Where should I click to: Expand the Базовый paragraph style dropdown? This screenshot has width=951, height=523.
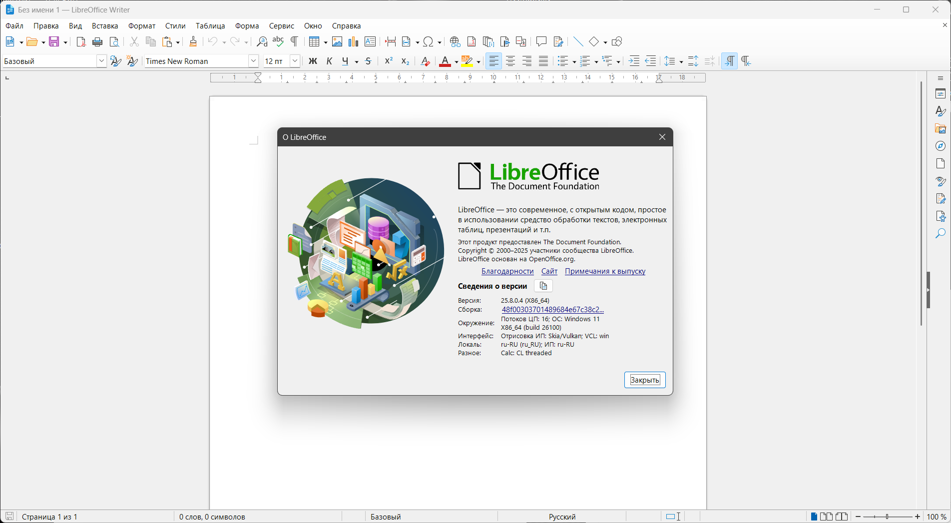click(101, 61)
